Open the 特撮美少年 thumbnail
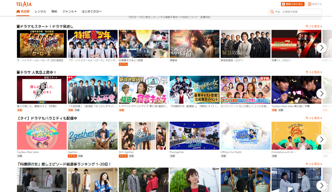Screen dimensions: 332x192 pos(93,44)
